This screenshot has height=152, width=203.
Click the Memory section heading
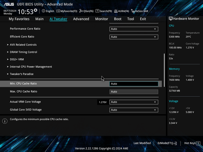(174, 69)
